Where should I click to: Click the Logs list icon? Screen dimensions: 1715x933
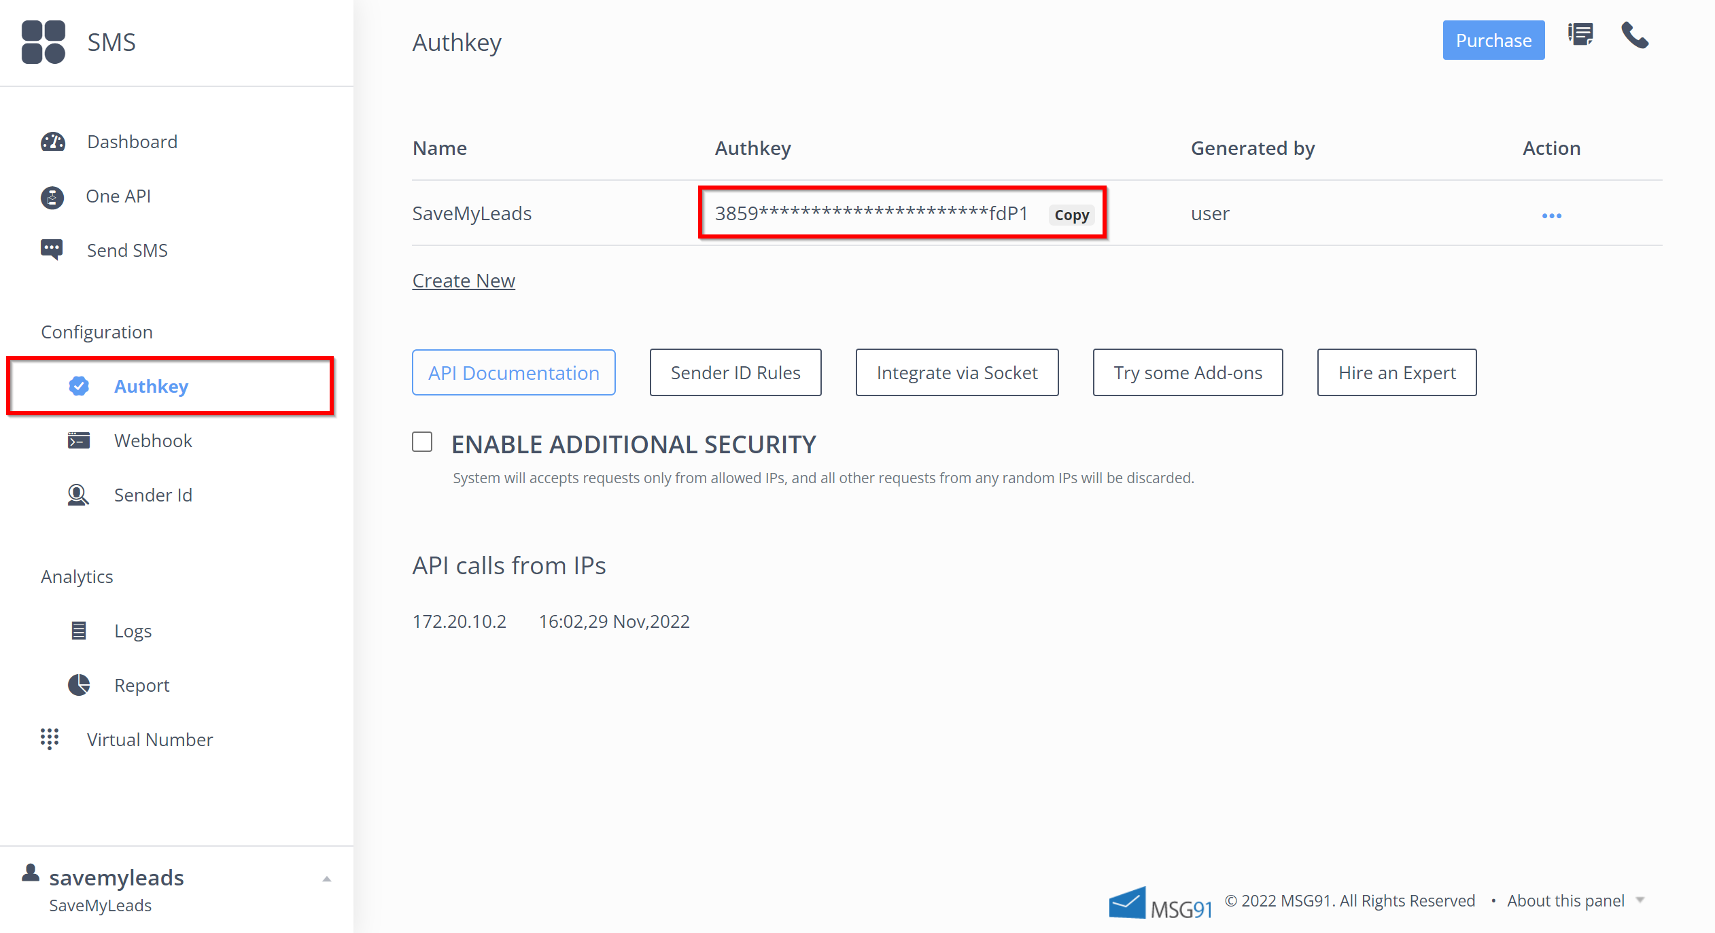pyautogui.click(x=79, y=631)
